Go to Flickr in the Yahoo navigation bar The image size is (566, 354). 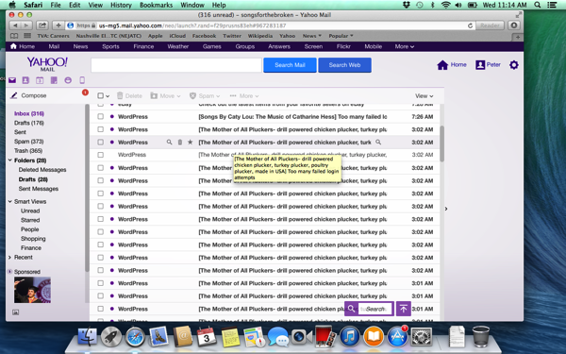coord(343,46)
